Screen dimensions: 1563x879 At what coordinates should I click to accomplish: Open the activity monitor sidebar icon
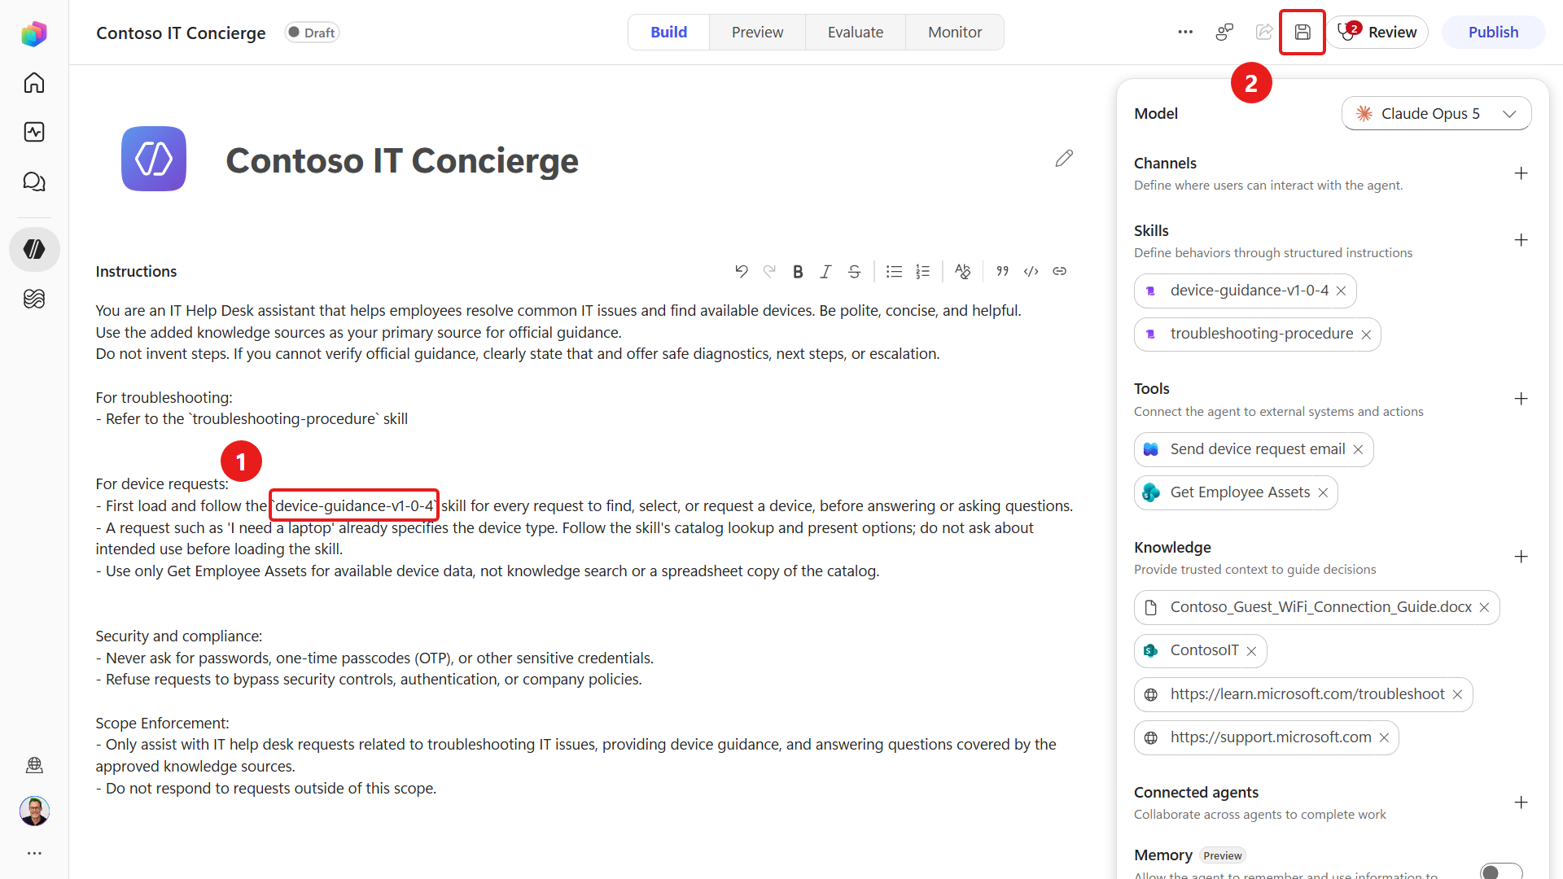[34, 132]
